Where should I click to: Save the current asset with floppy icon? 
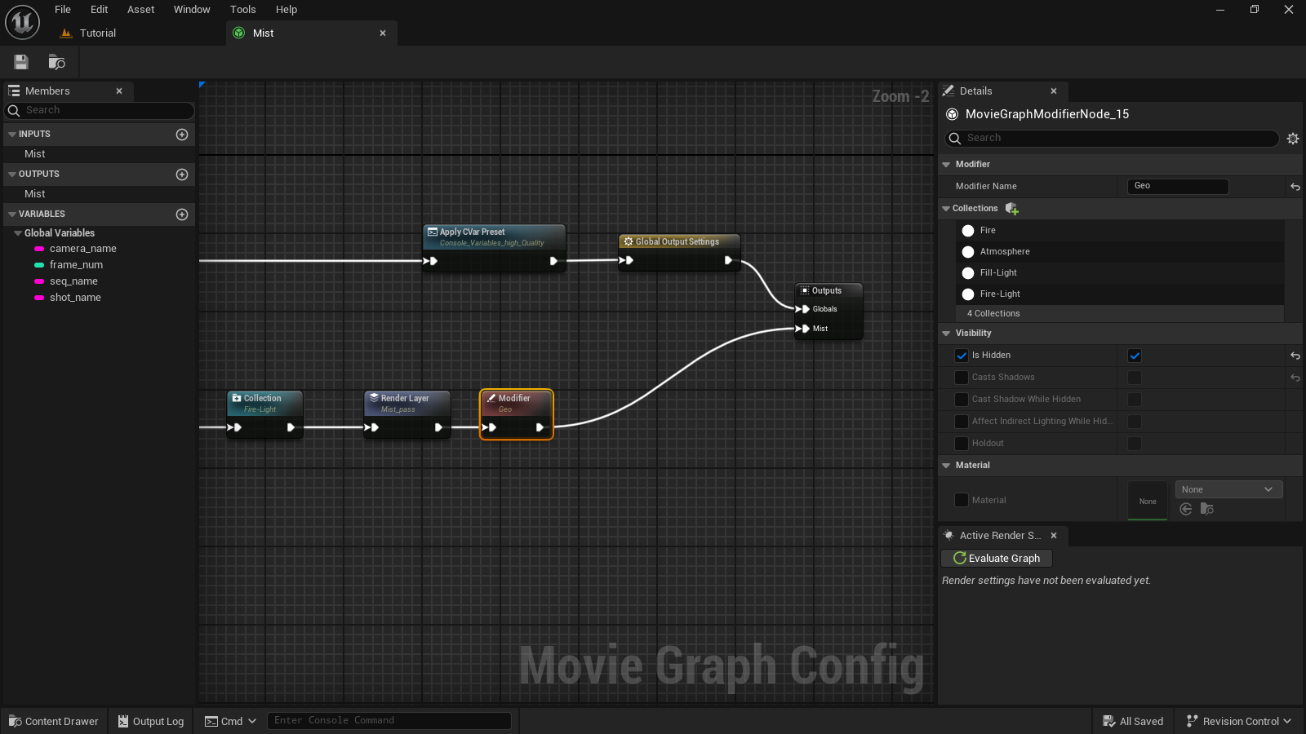pos(21,62)
